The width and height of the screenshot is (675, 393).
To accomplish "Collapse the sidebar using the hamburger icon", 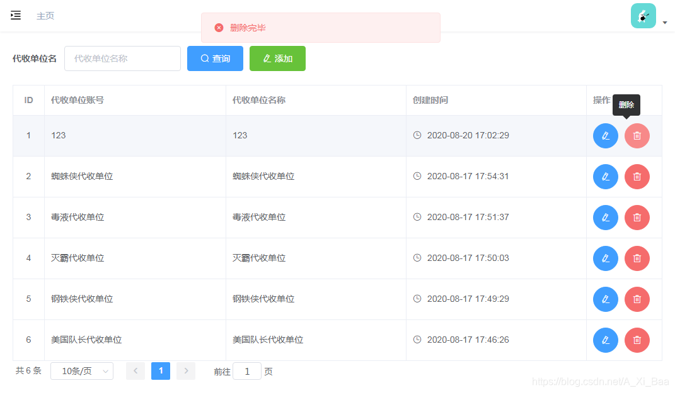I will [16, 15].
